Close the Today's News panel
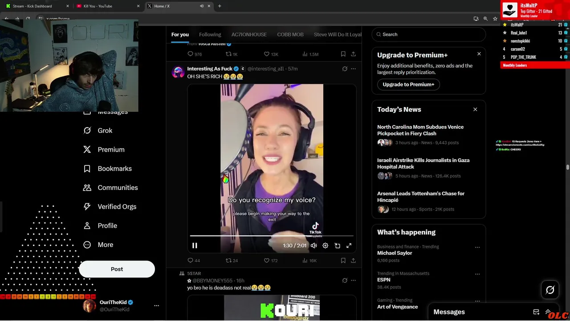The image size is (570, 321). click(475, 109)
